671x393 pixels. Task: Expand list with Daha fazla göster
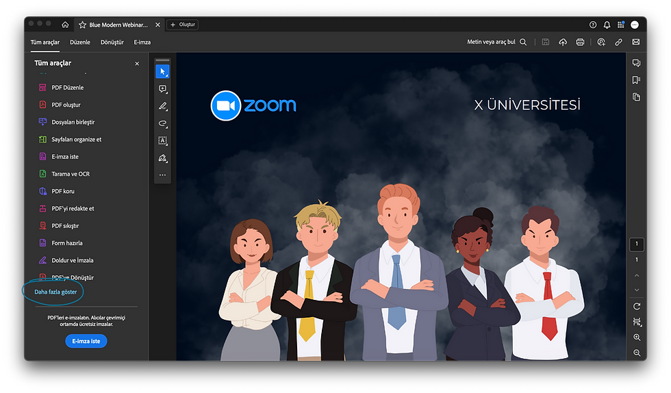click(55, 292)
